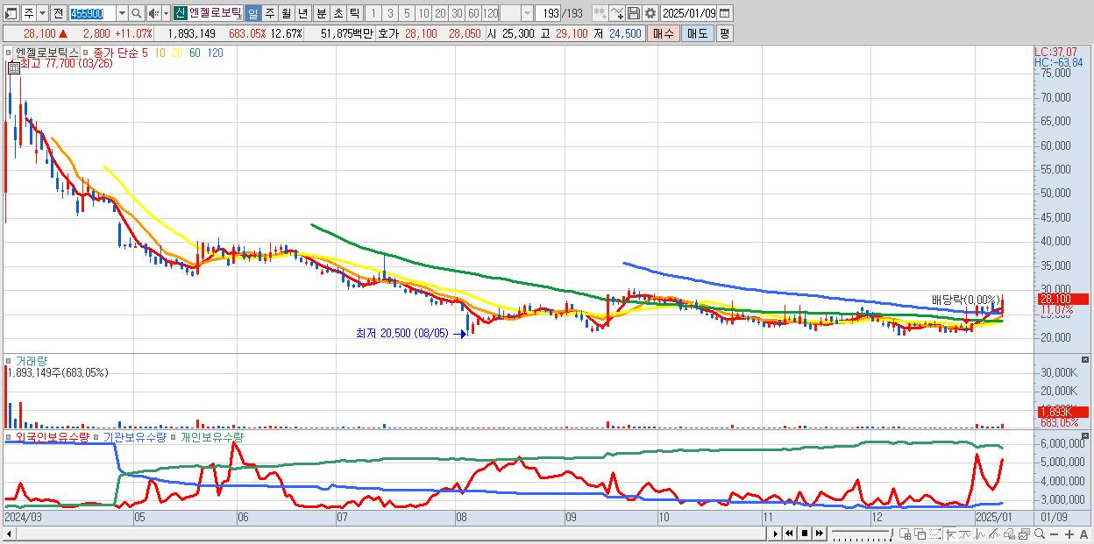Click the add chart window icon
The width and height of the screenshot is (1094, 544).
click(906, 533)
